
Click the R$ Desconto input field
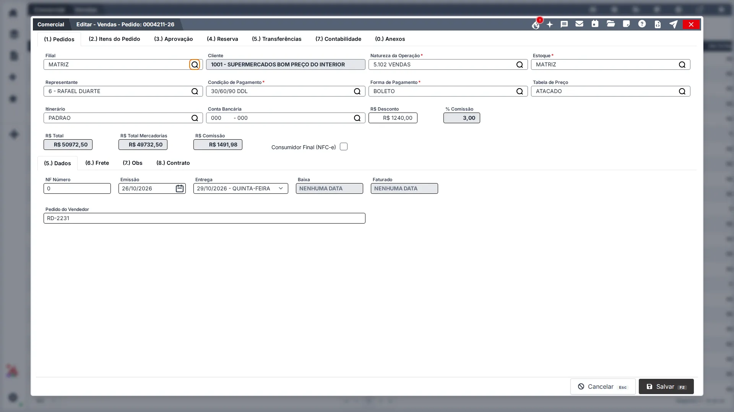(x=393, y=118)
